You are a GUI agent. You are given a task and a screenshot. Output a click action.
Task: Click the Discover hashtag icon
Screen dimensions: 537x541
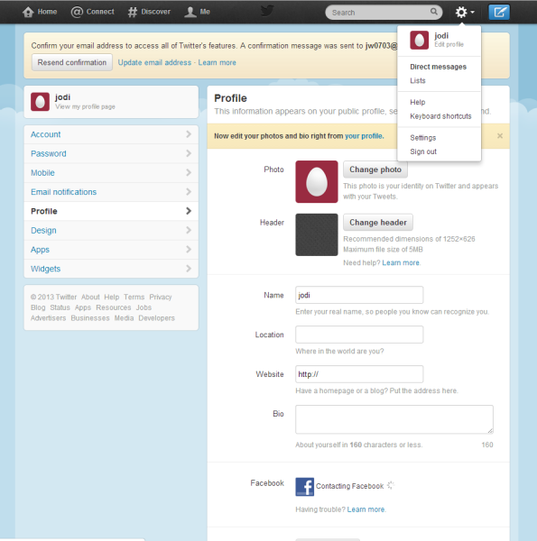[x=133, y=12]
